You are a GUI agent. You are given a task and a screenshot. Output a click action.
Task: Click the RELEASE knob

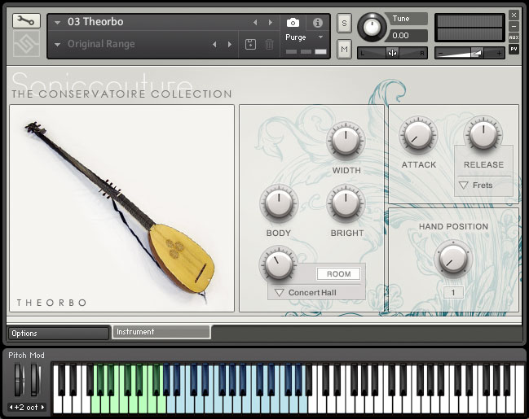[483, 135]
